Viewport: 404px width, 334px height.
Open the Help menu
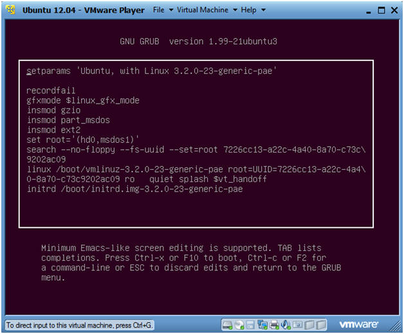(x=248, y=10)
